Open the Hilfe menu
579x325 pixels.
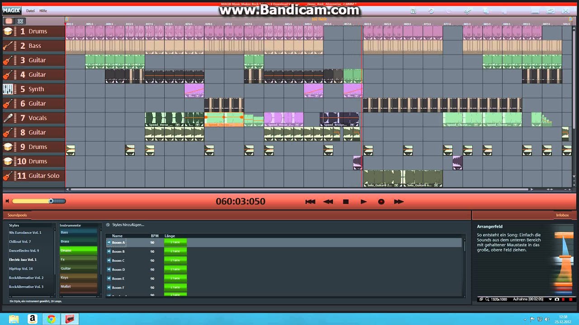pos(43,10)
